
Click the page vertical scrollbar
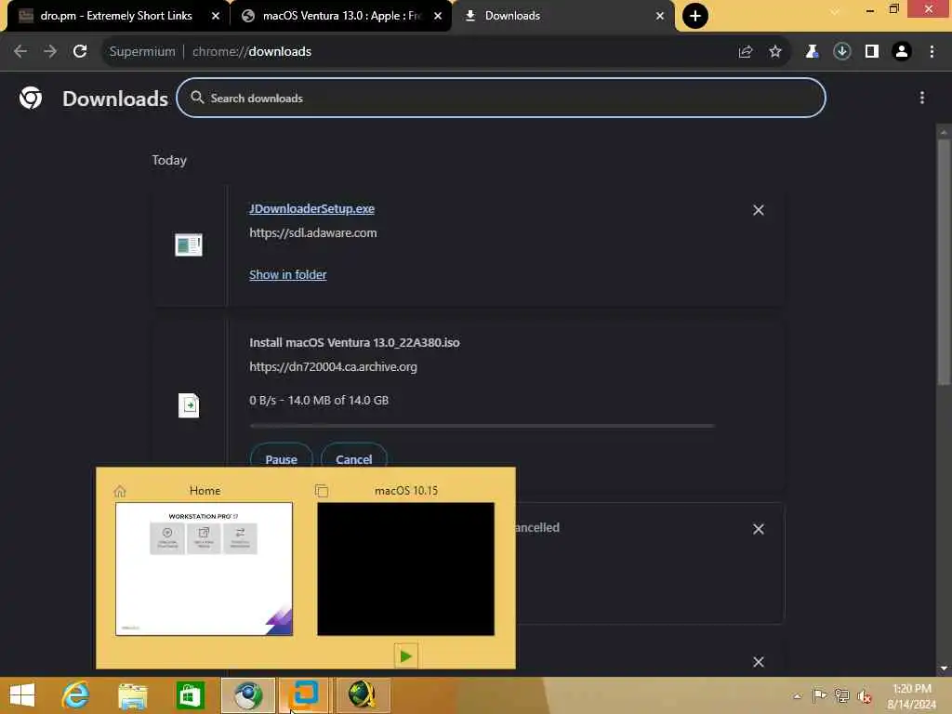click(x=944, y=261)
